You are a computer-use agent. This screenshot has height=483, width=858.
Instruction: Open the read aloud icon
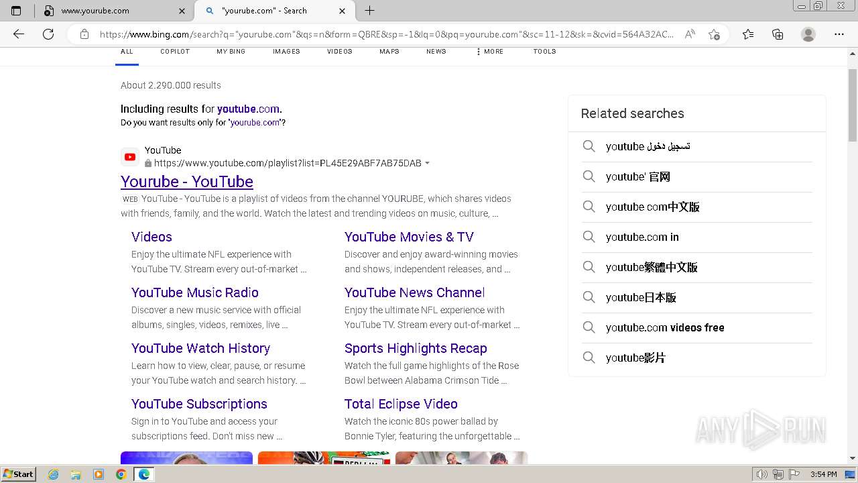coord(690,34)
